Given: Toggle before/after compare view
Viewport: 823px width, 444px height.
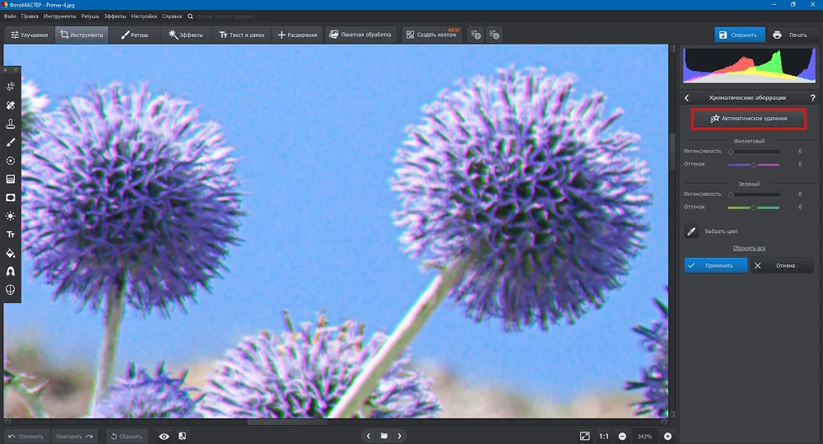Looking at the screenshot, I should (x=182, y=436).
